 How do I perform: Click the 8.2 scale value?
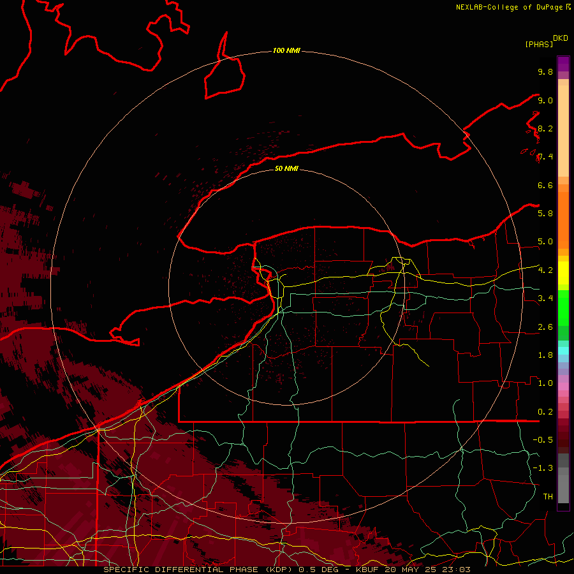coord(545,128)
